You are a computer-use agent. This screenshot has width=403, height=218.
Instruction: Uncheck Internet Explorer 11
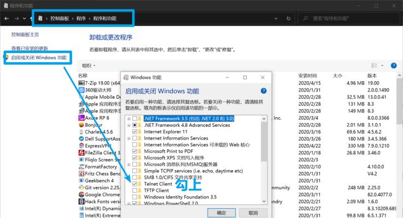tap(135, 132)
